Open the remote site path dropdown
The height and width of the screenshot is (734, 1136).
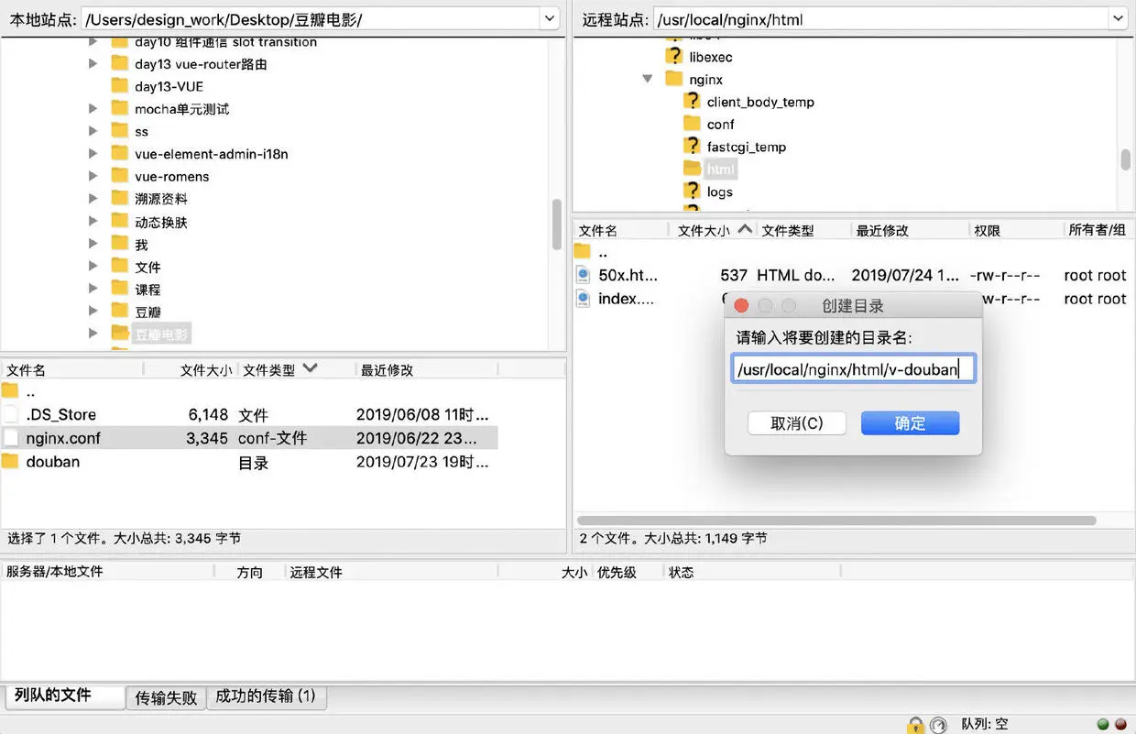point(1118,18)
